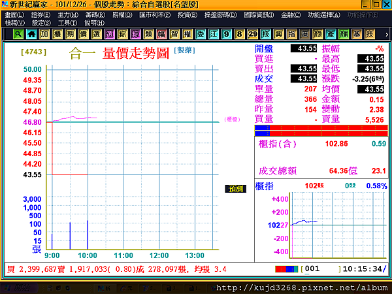Click the 10:00 volume bar in the chart
This screenshot has height=294, width=392.
click(88, 235)
